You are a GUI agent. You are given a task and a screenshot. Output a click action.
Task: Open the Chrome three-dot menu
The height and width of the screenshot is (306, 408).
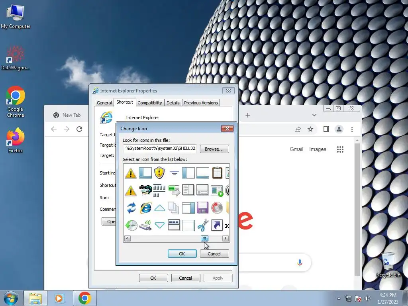(352, 129)
